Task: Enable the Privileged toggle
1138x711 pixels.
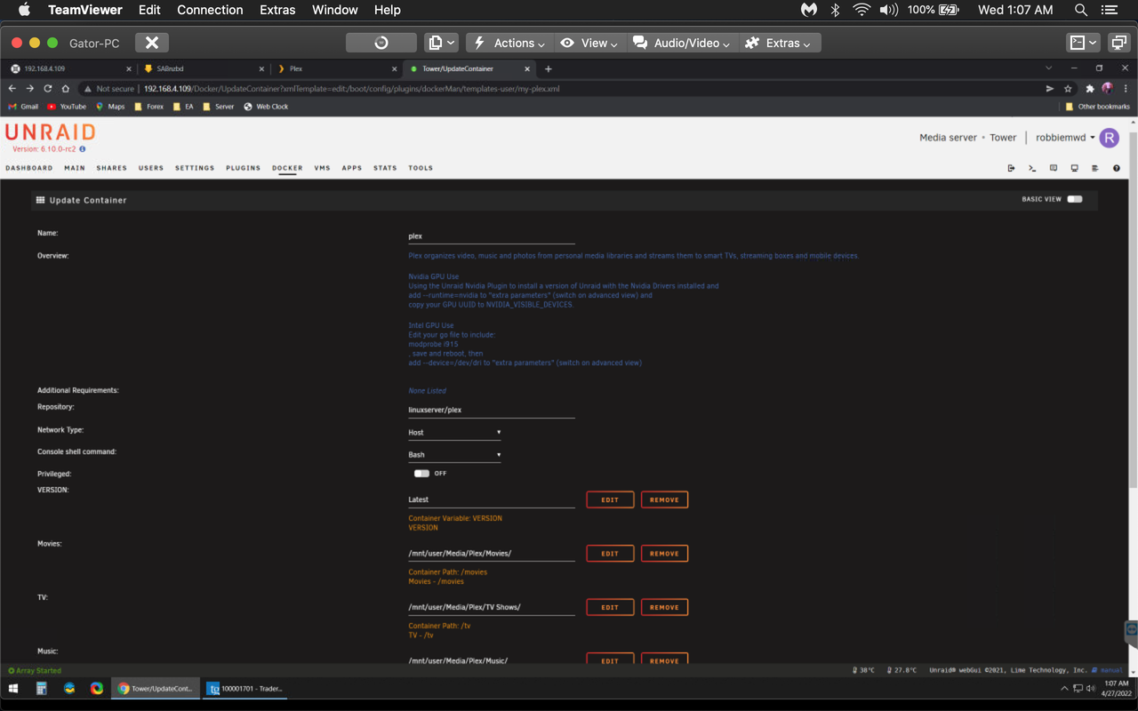Action: pos(421,473)
